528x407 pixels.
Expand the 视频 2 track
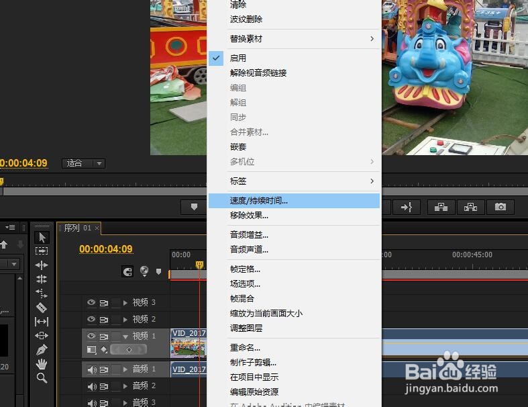pos(125,319)
